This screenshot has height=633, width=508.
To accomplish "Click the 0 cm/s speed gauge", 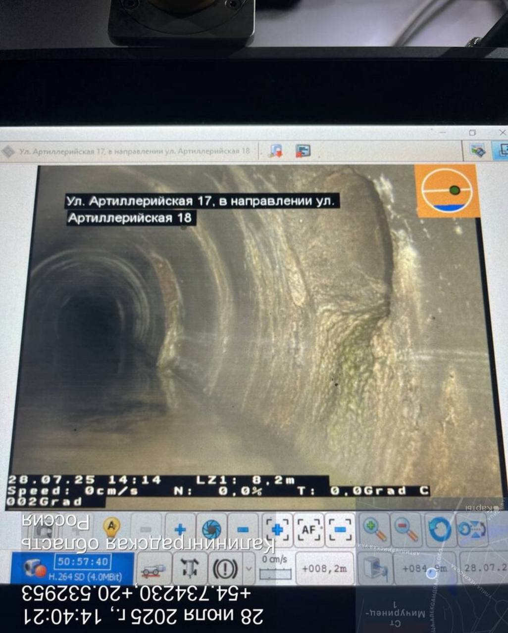I will point(275,568).
